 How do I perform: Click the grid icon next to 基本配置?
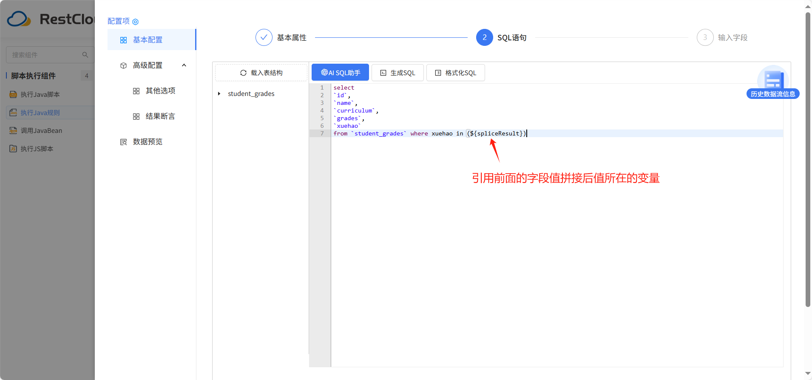[123, 40]
